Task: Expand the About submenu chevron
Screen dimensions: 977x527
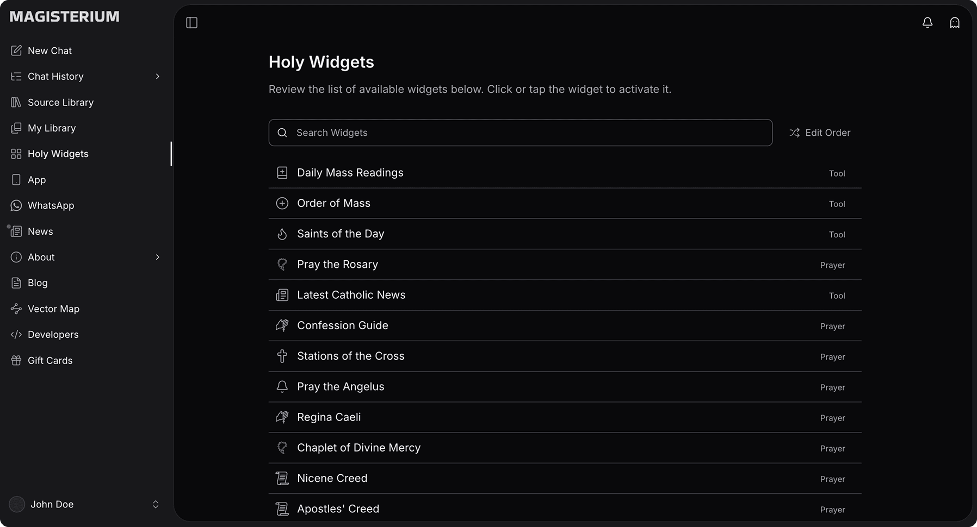Action: 157,257
